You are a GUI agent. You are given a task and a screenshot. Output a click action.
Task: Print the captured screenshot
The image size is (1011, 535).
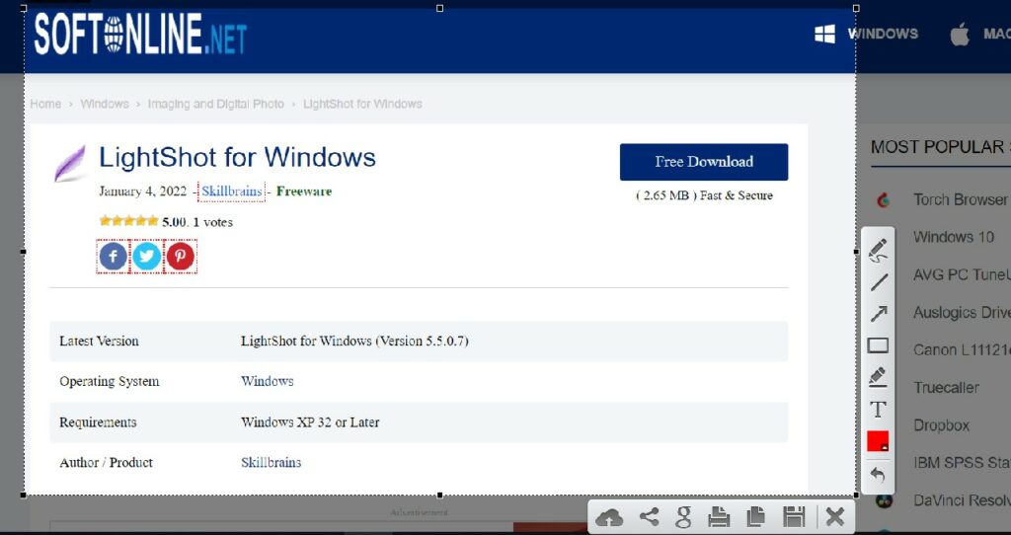tap(719, 517)
